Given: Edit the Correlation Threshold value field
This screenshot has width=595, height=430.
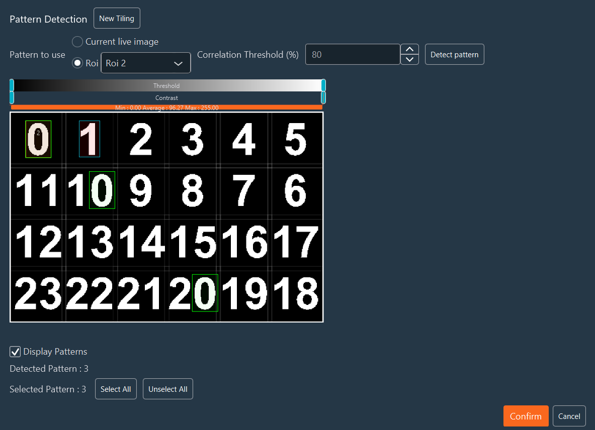Looking at the screenshot, I should coord(353,54).
